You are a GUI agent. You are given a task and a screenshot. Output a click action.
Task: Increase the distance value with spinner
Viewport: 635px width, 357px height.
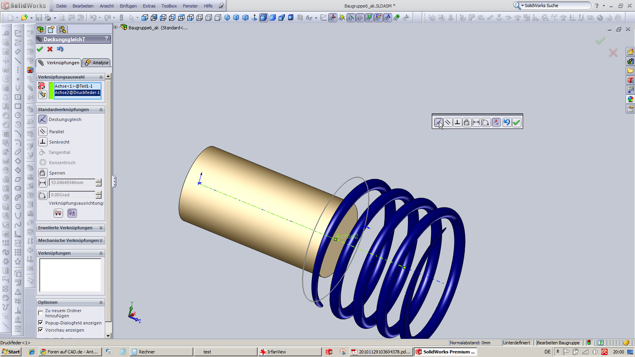tap(98, 181)
